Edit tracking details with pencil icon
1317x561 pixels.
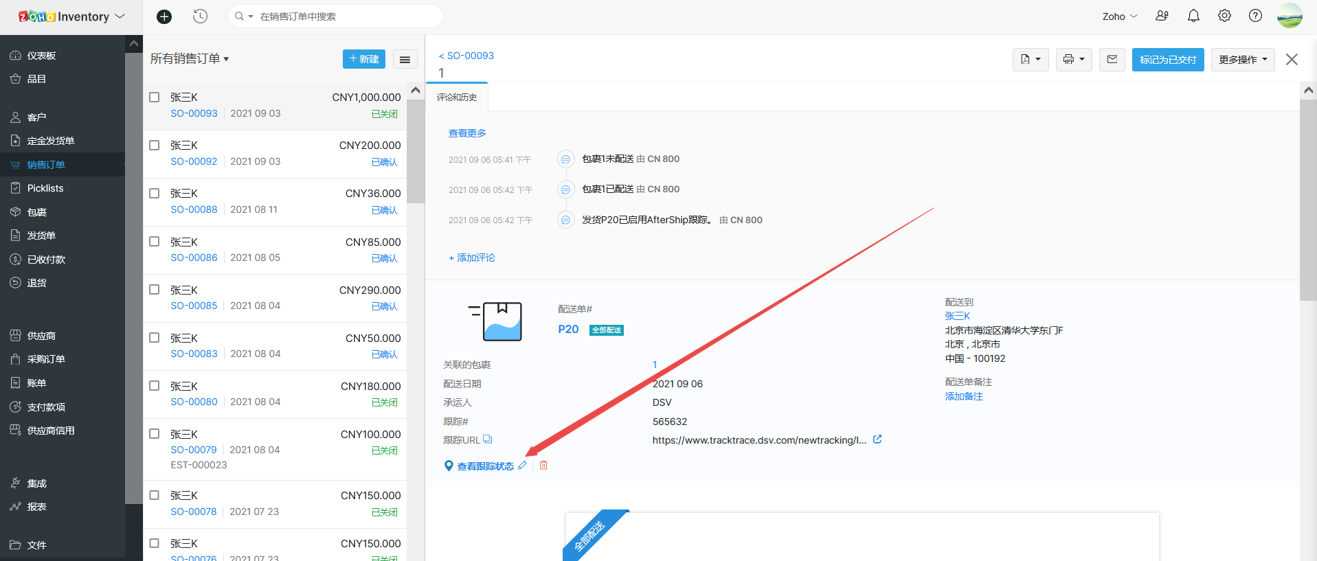pos(522,466)
